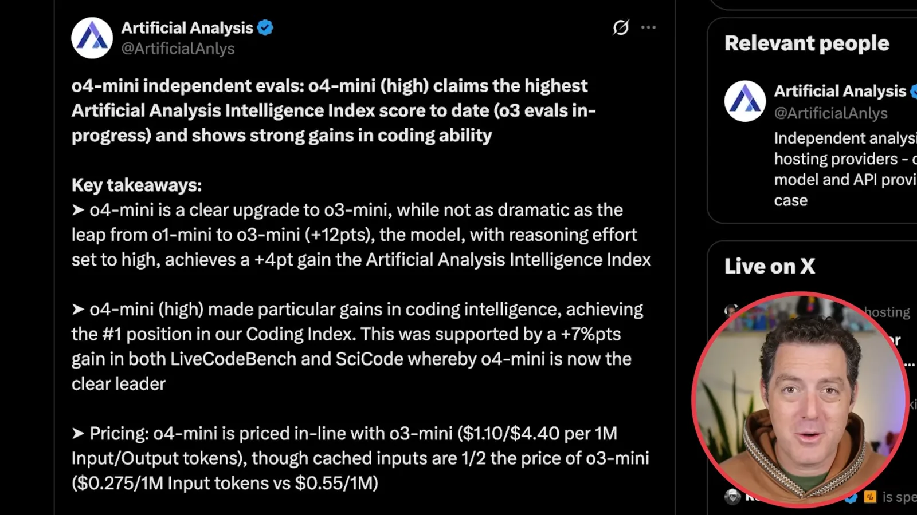Click the @ArtificialAnlys handle in the post header

(178, 49)
